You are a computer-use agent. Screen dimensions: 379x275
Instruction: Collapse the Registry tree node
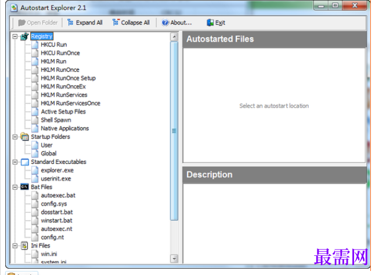tap(15, 36)
